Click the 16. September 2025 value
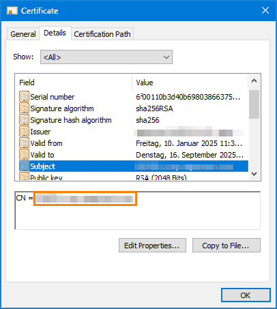277x309 pixels. pos(190,155)
